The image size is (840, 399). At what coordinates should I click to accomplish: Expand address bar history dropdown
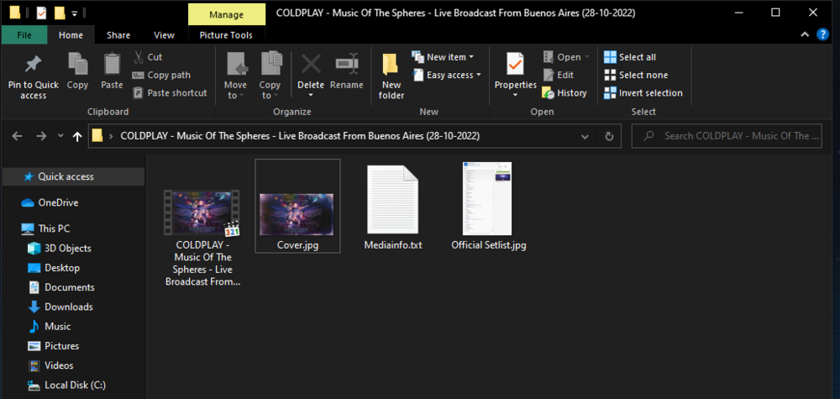pos(585,136)
